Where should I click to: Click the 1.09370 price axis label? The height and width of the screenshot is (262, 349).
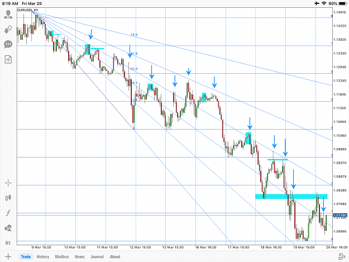point(340,163)
